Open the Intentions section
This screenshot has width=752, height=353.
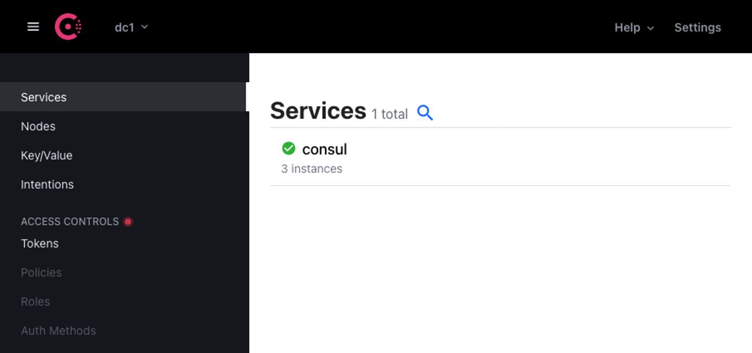click(x=47, y=185)
